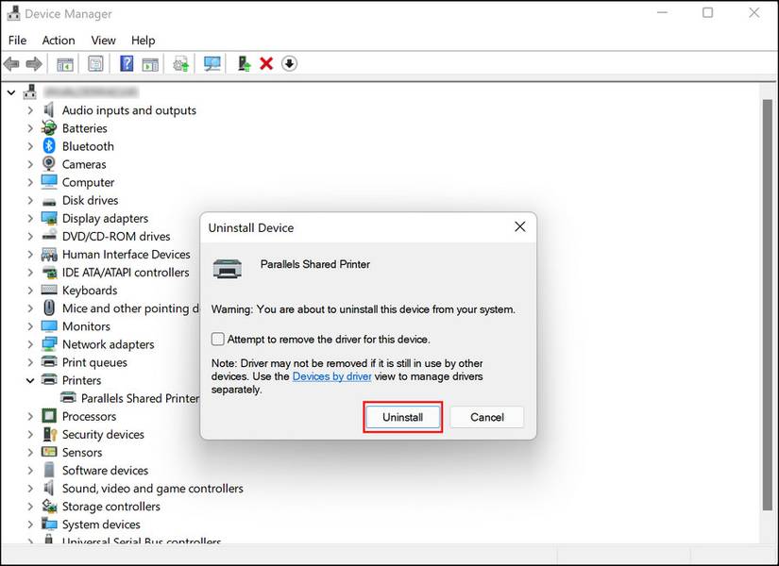Expand the Display adapters category
The height and width of the screenshot is (566, 779).
point(29,218)
